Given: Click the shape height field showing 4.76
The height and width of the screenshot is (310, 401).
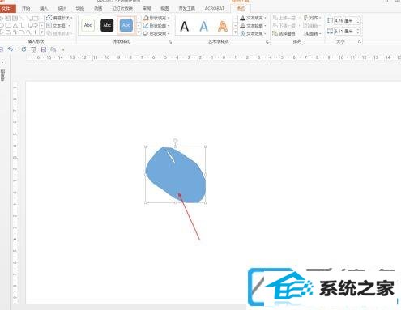Looking at the screenshot, I should point(345,20).
